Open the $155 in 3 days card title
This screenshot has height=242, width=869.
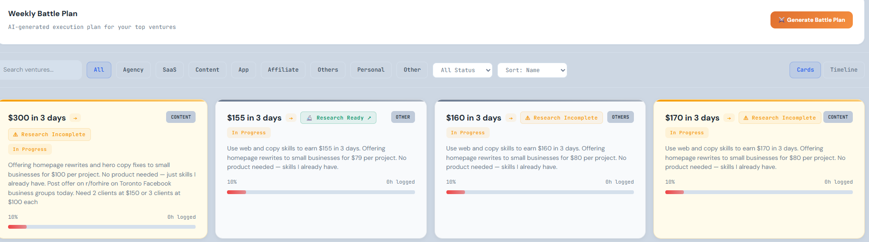click(x=254, y=118)
